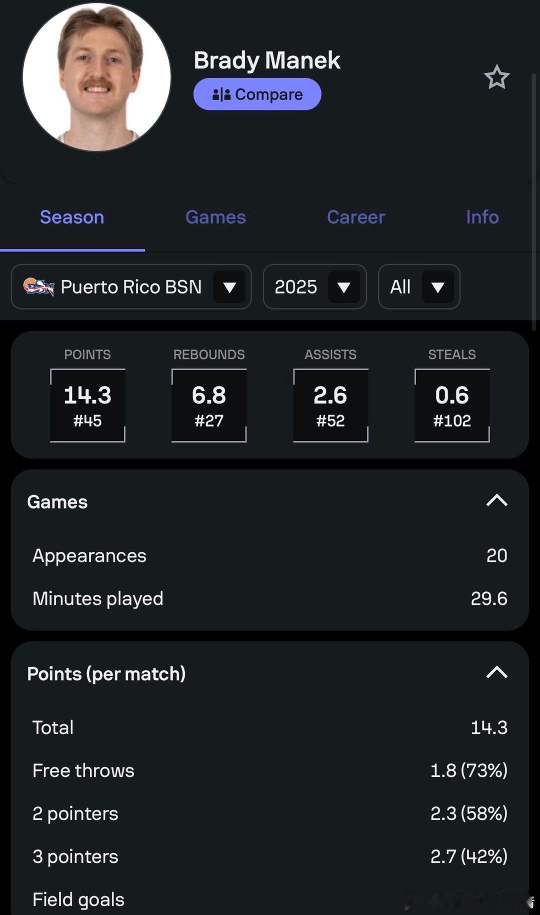Switch to the Career tab
Image resolution: width=540 pixels, height=915 pixels.
(x=355, y=217)
